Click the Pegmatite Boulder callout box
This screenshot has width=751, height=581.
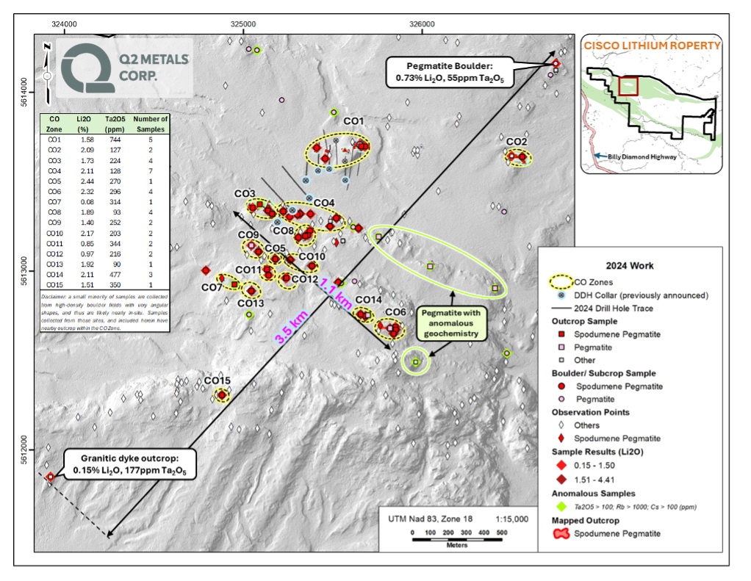(449, 72)
